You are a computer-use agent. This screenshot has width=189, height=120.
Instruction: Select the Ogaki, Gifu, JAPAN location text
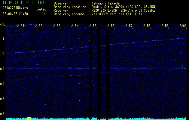coord(124,7)
